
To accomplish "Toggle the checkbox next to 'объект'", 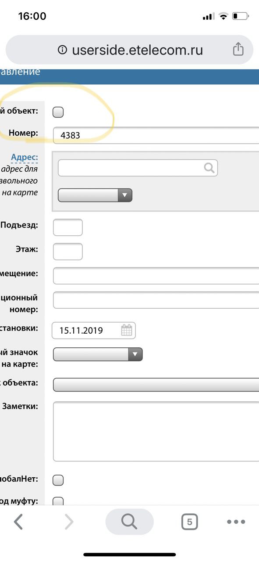I will pyautogui.click(x=58, y=112).
